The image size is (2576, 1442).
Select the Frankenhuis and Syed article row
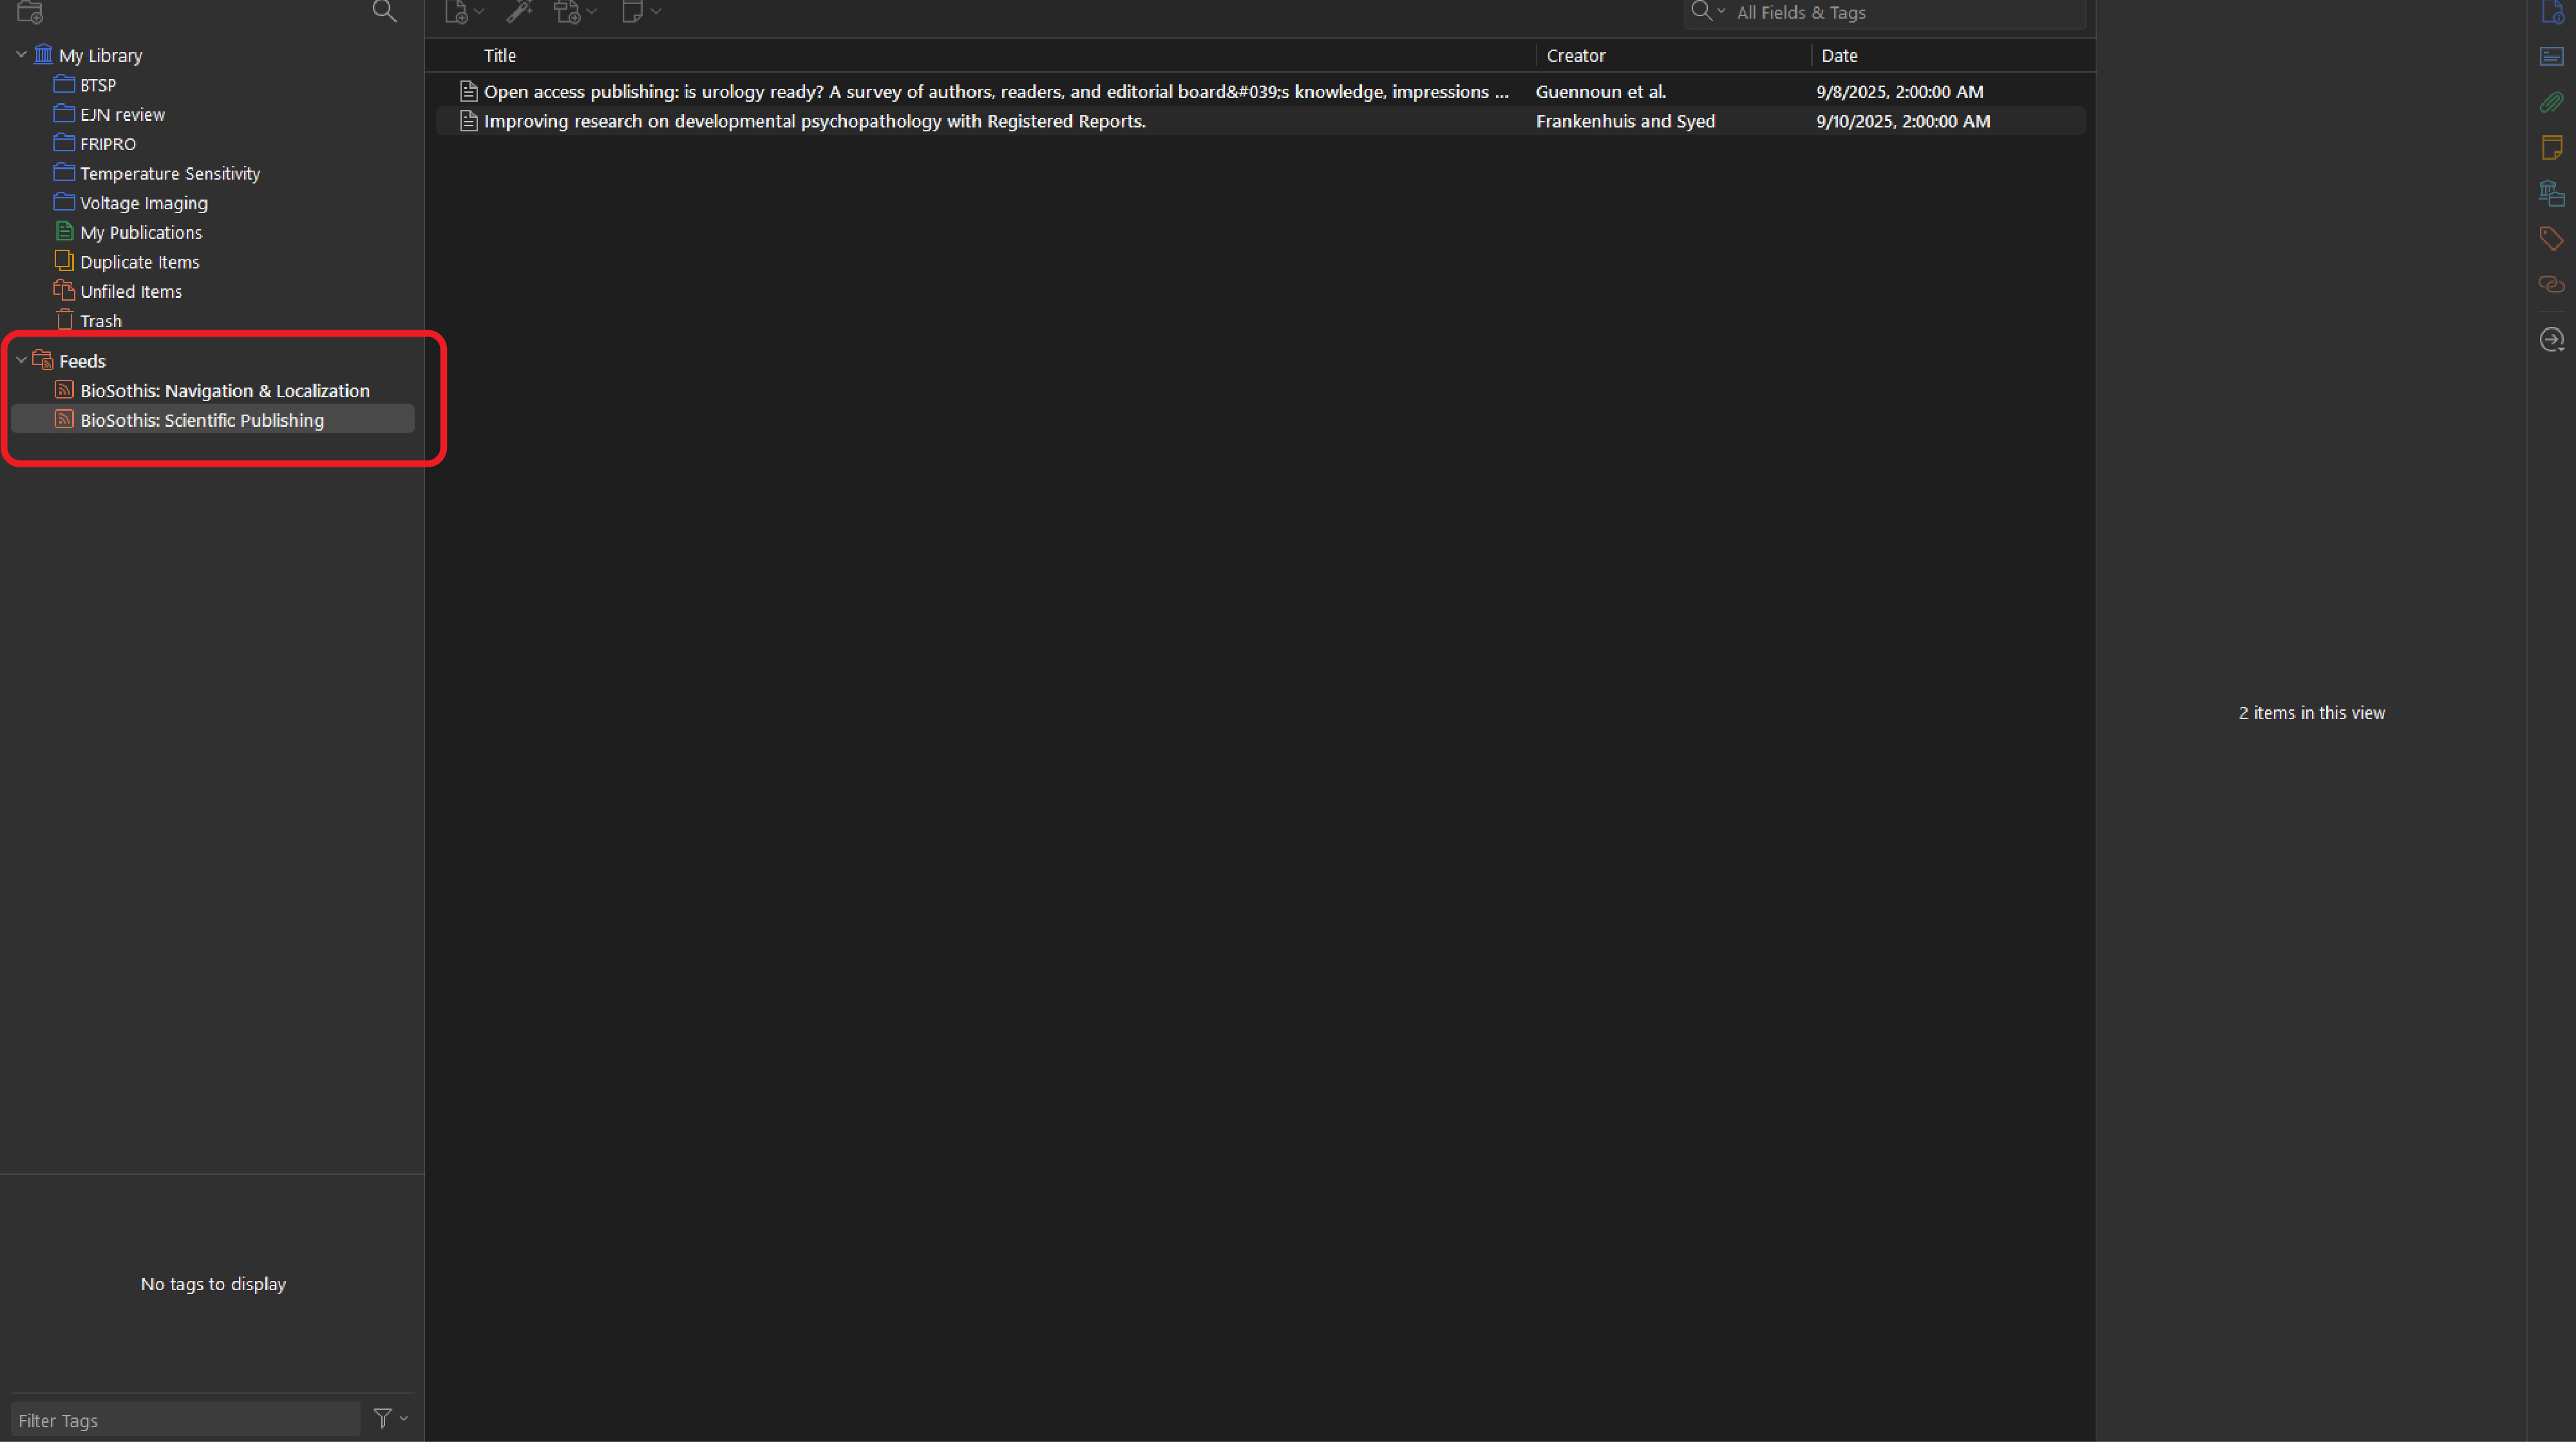tap(814, 121)
